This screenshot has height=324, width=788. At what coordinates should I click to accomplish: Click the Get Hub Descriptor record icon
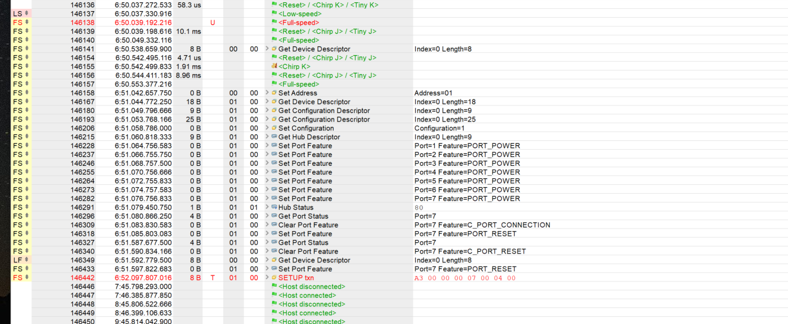point(274,137)
